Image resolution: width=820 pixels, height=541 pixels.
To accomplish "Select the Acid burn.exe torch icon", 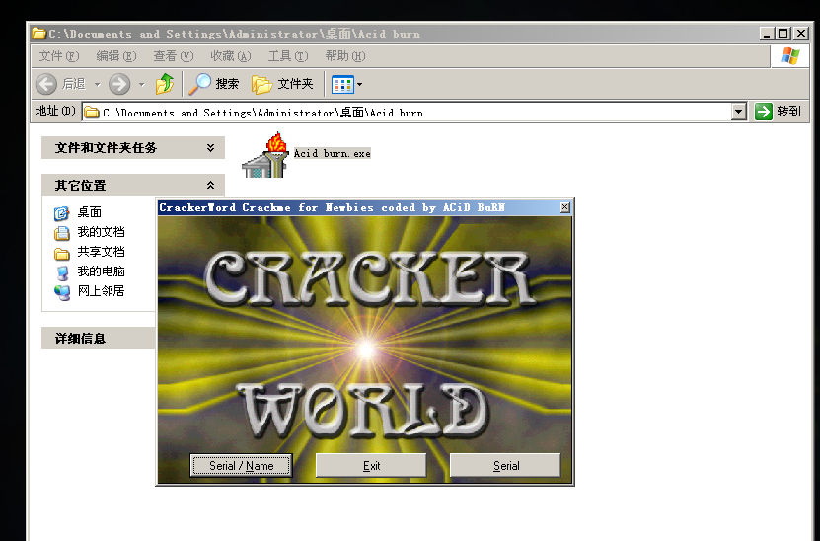I will 265,155.
